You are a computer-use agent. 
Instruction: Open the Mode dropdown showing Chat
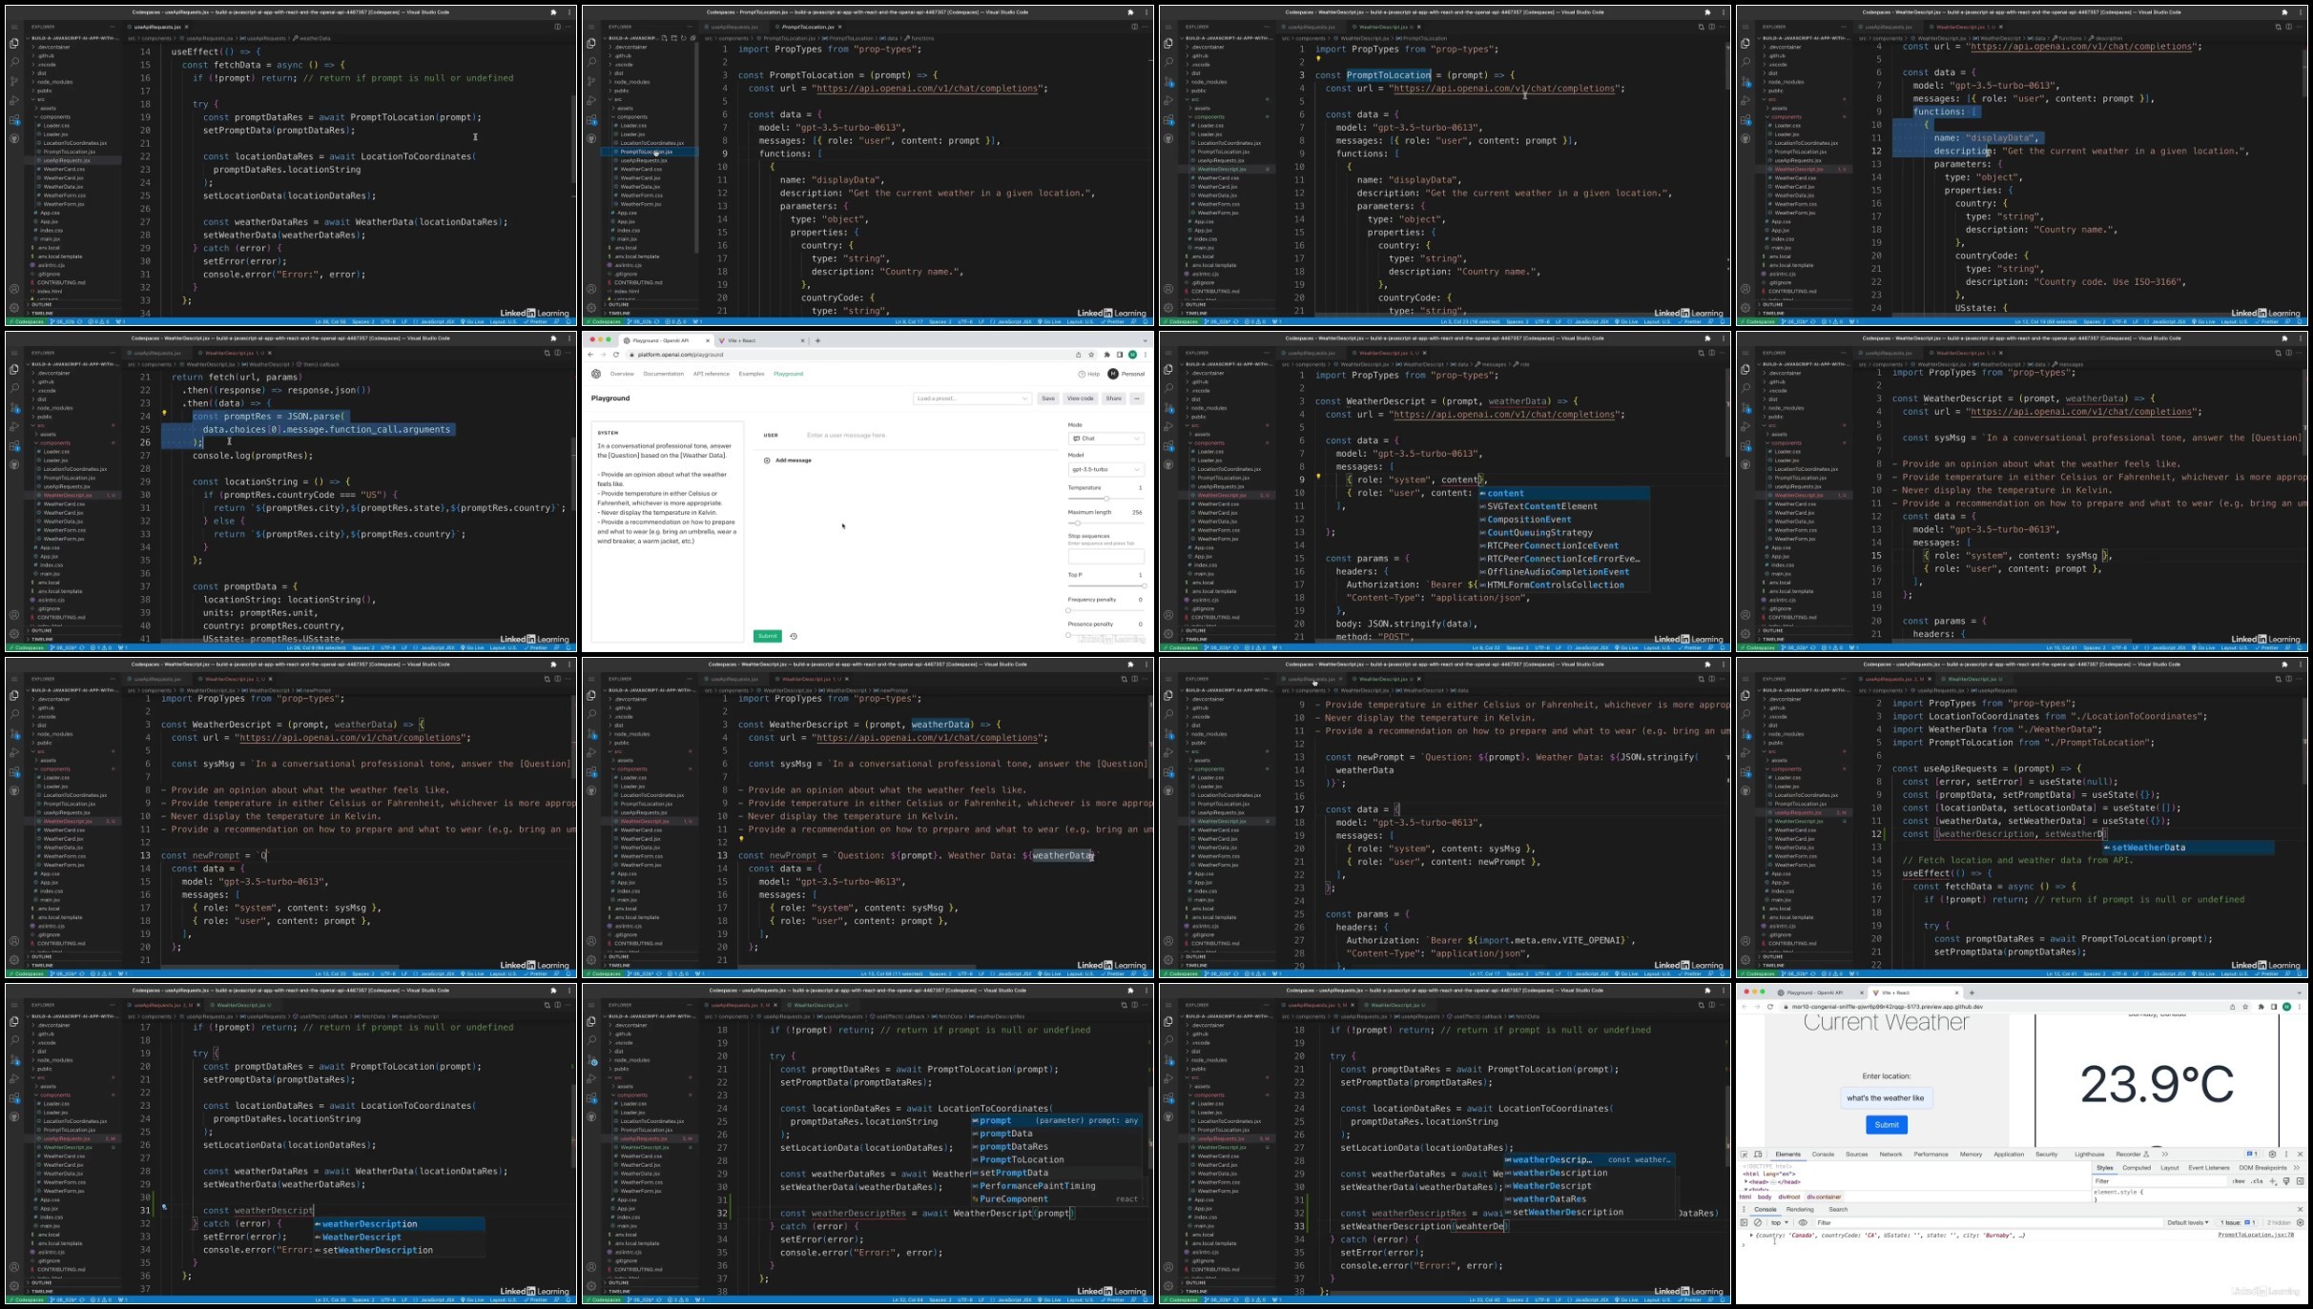point(1105,439)
